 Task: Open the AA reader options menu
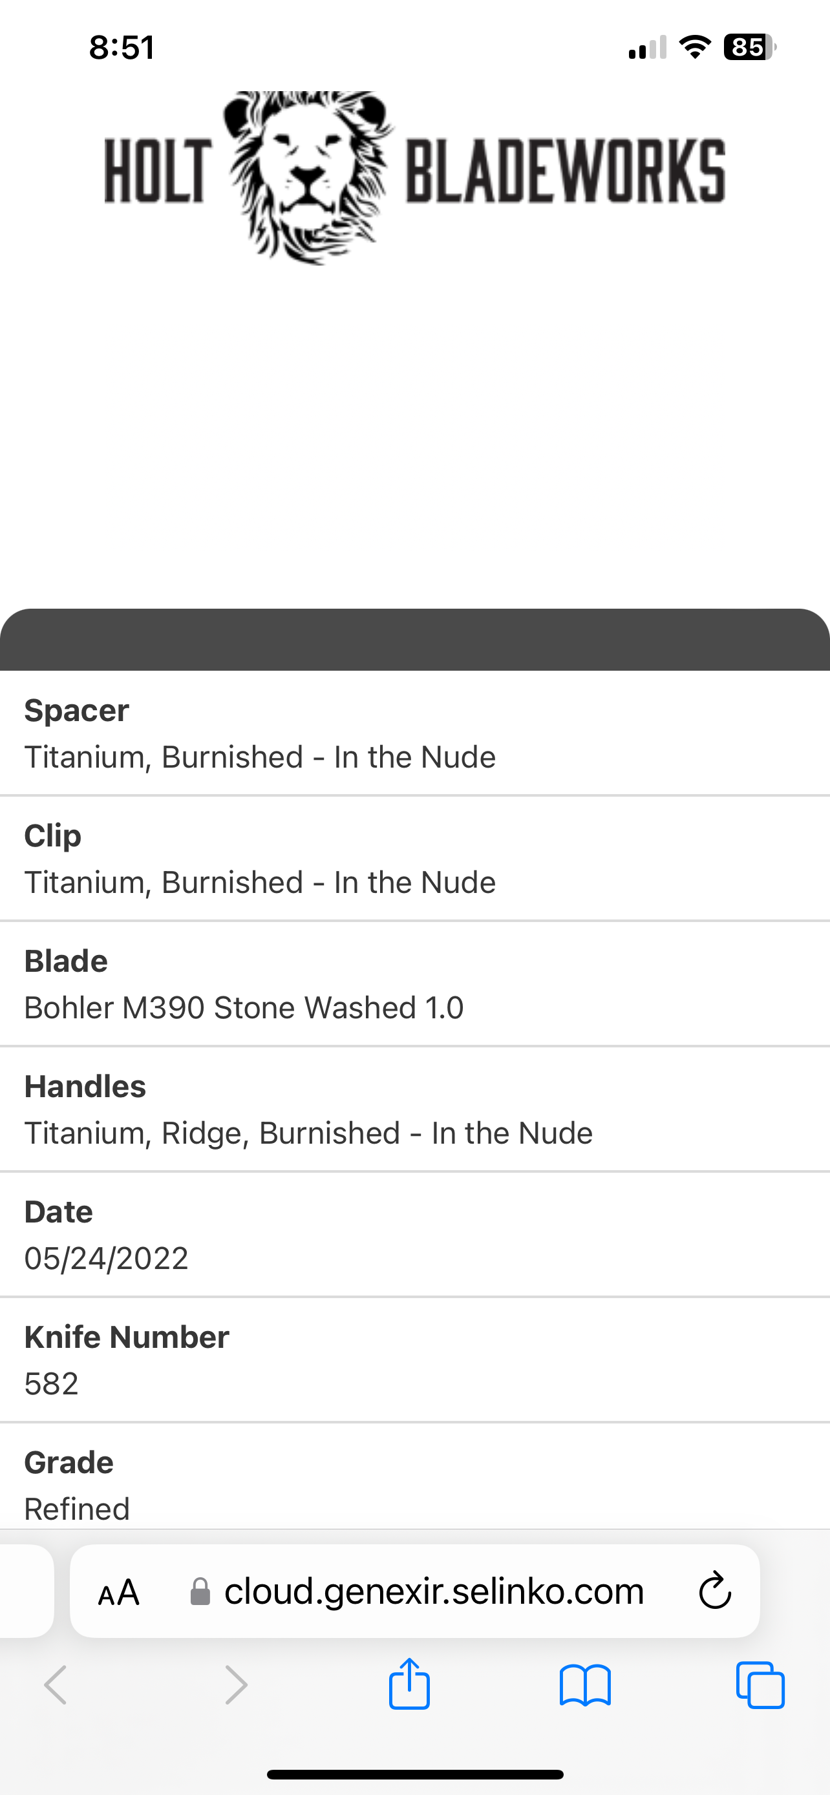tap(119, 1592)
